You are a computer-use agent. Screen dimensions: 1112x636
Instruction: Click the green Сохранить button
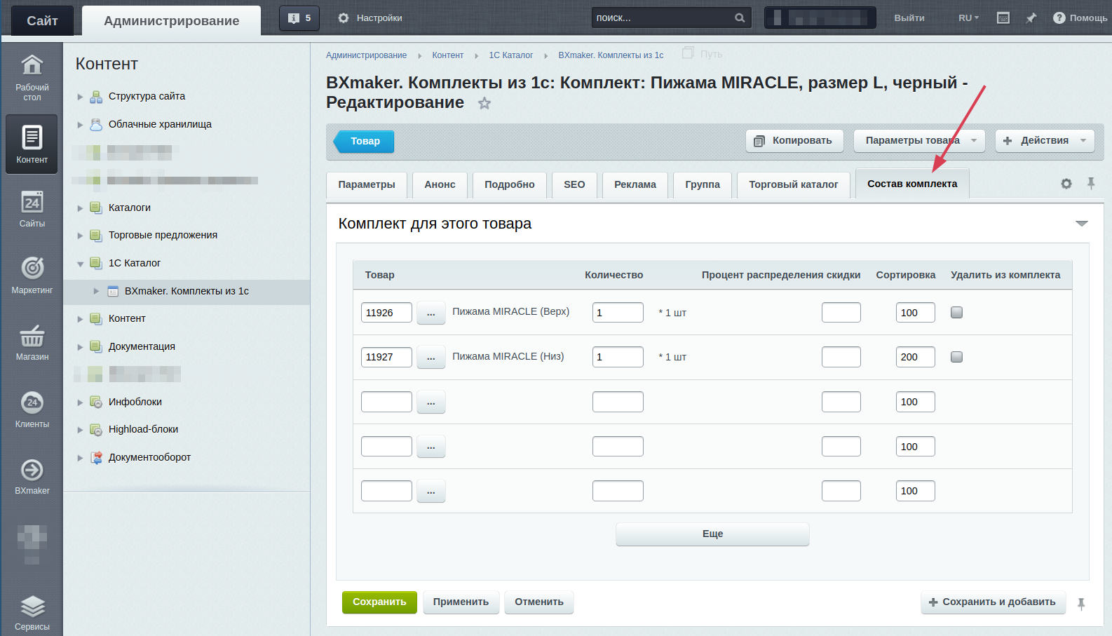point(379,602)
